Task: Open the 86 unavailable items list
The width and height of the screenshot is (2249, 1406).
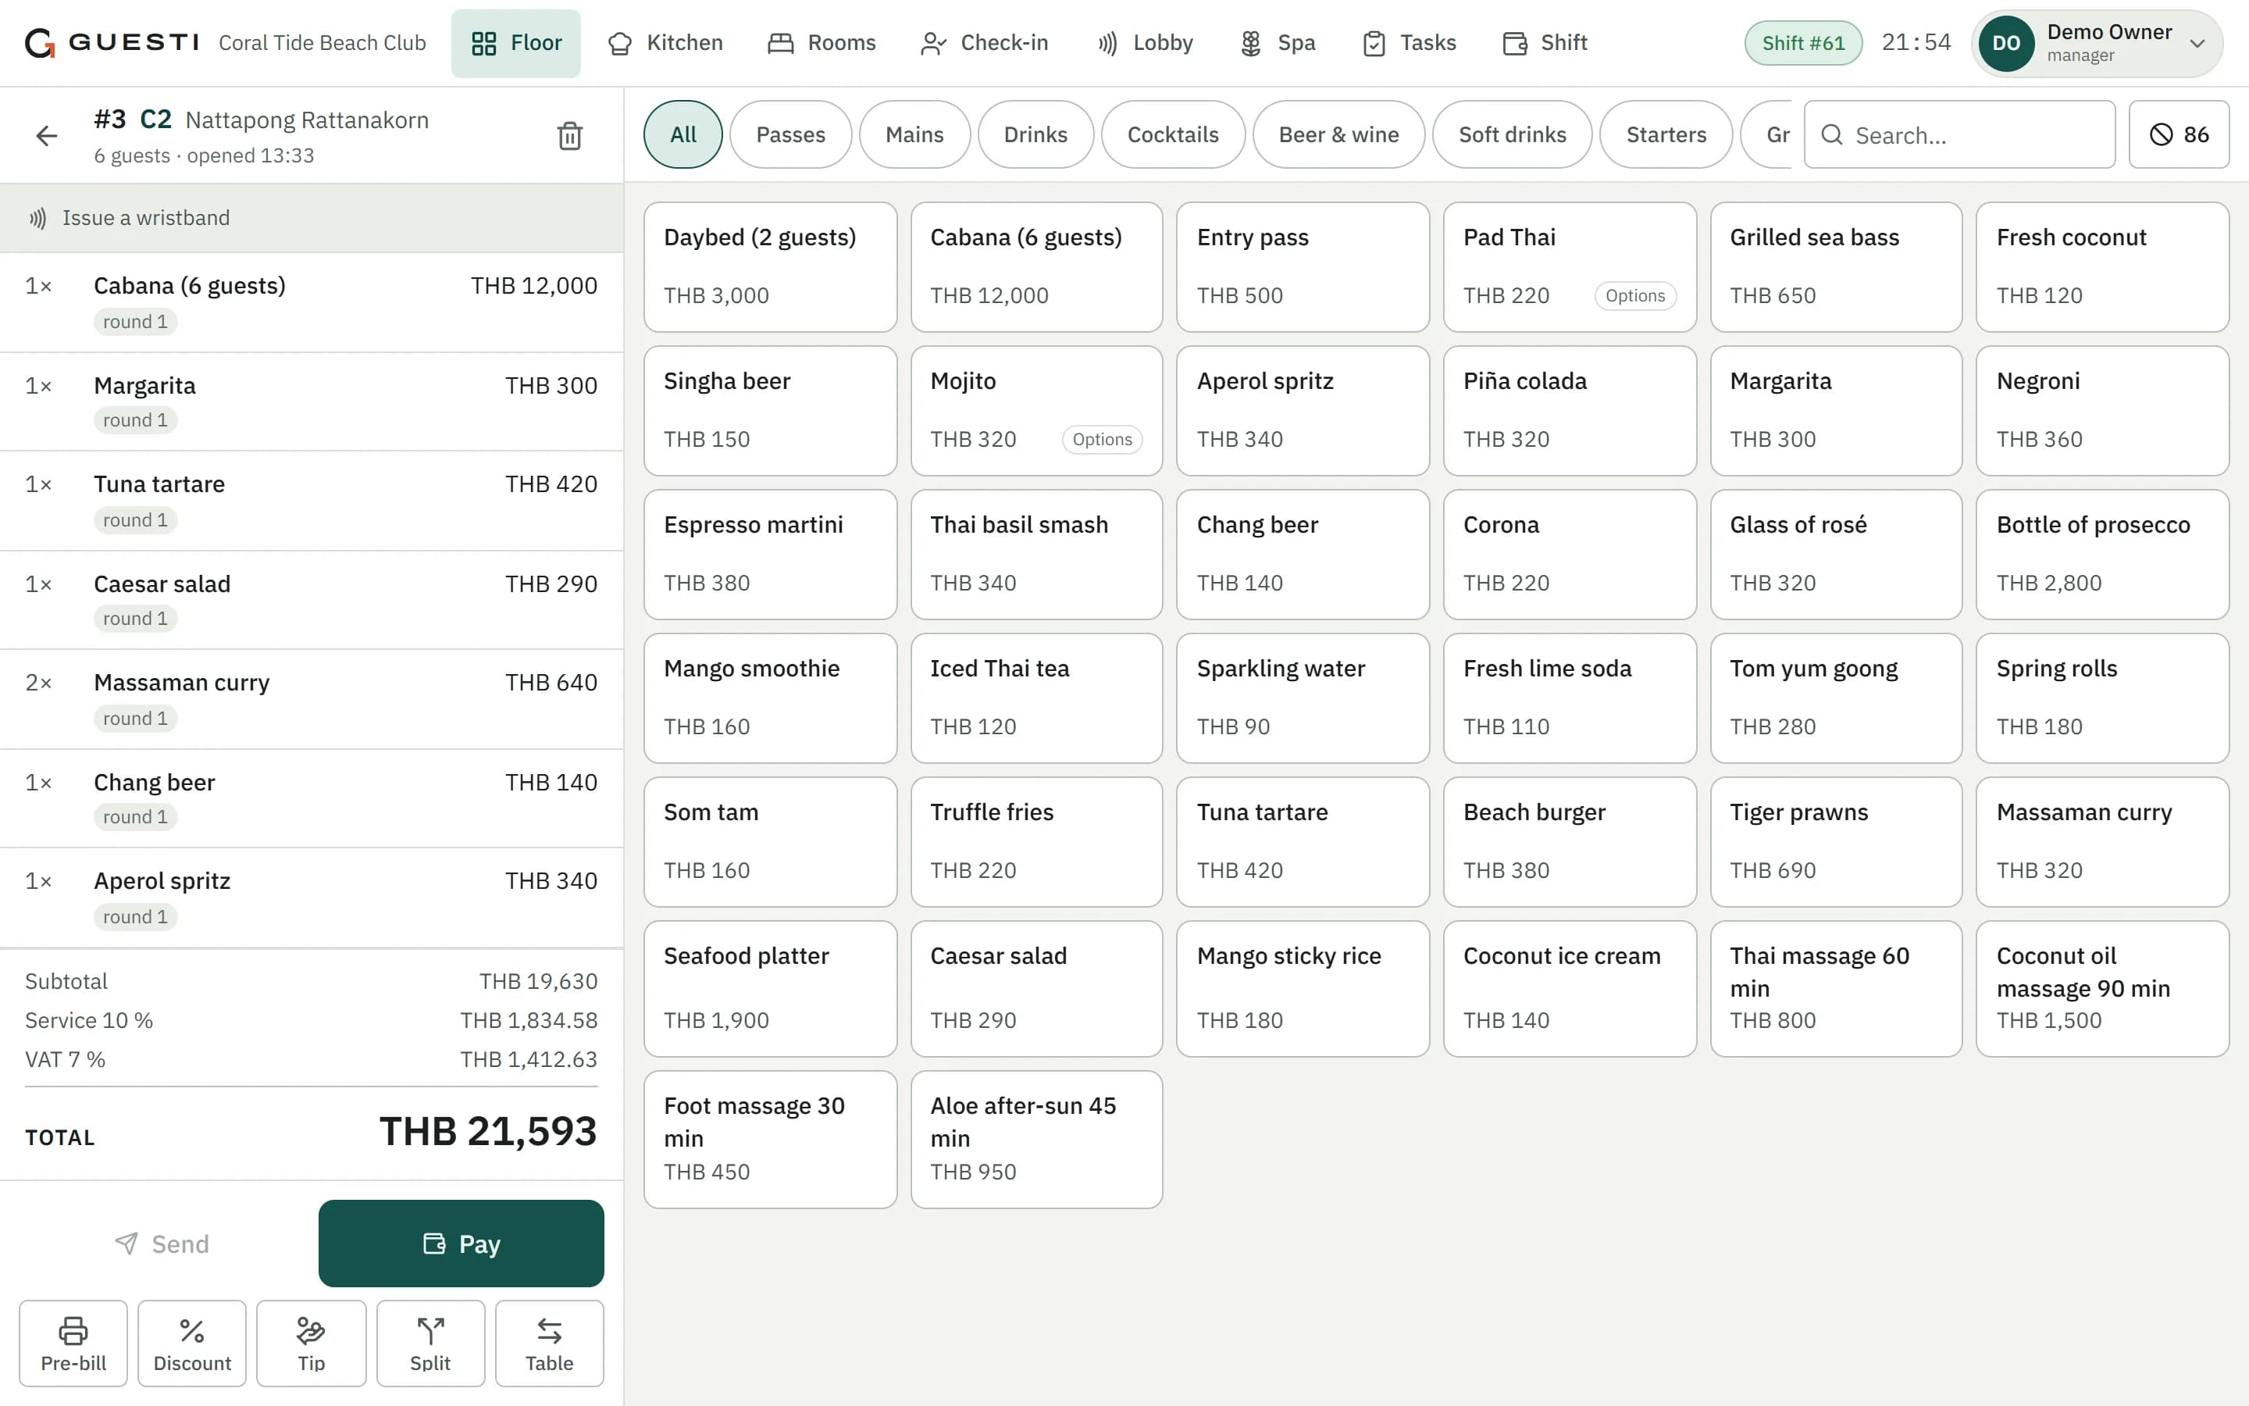Action: [2179, 135]
